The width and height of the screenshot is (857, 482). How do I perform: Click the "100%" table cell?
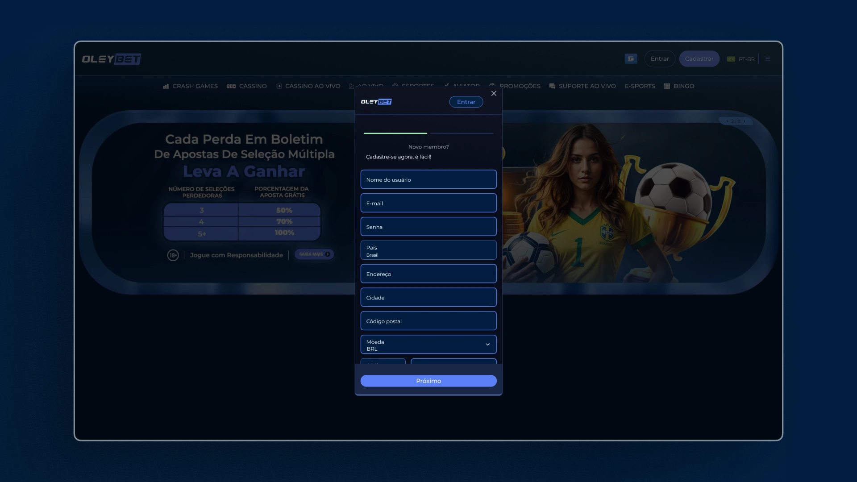tap(284, 233)
